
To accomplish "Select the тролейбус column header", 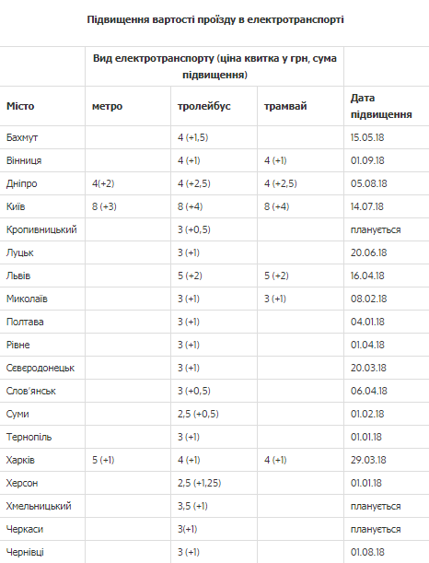I will pyautogui.click(x=204, y=106).
